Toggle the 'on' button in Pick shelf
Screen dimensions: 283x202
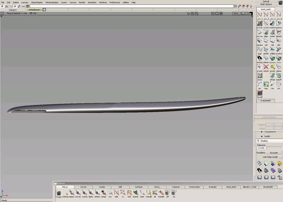(x=174, y=193)
